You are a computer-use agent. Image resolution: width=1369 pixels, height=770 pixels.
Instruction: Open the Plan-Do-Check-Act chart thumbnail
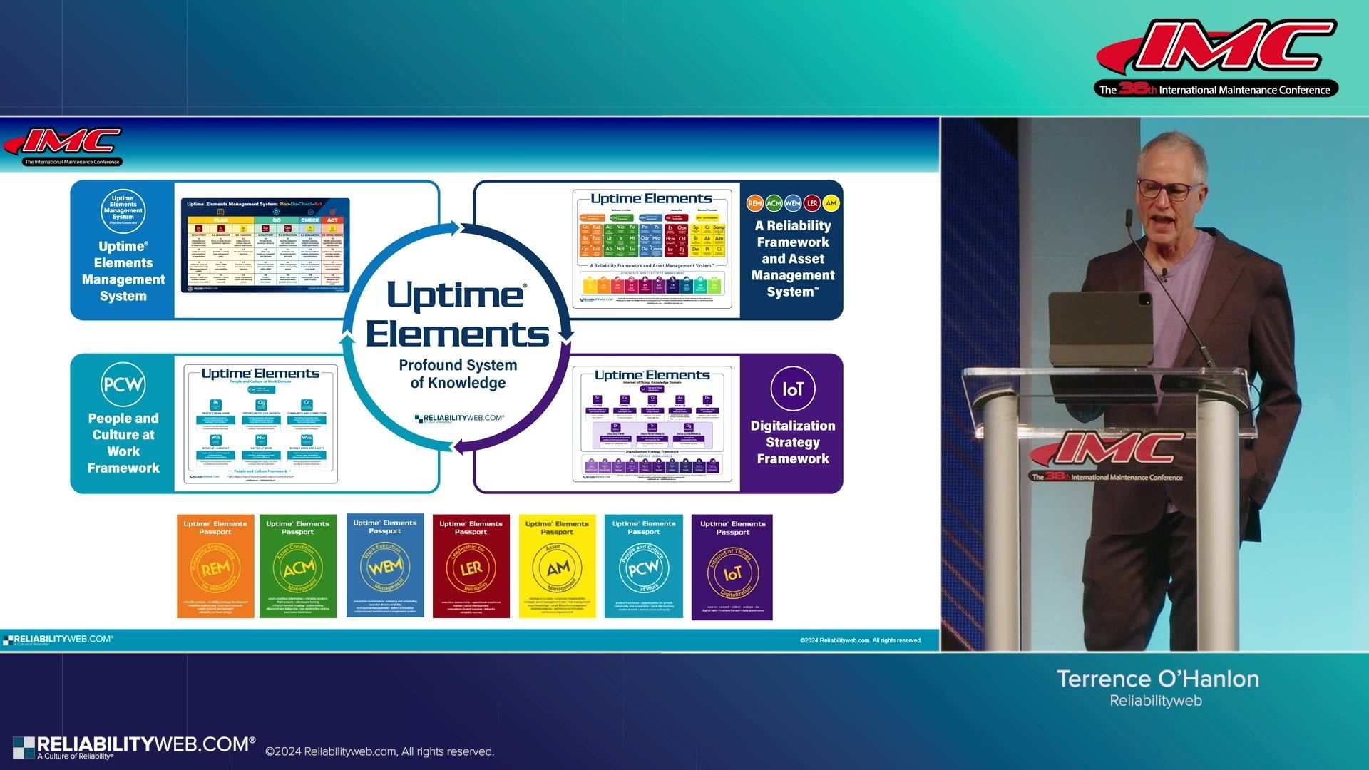coord(265,246)
